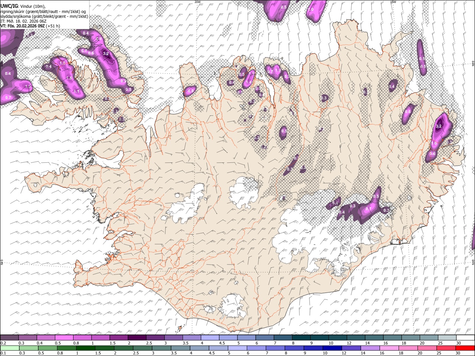The height and width of the screenshot is (356, 475).
Task: Select the bright red lower swatch after 30
Action: (x=465, y=348)
